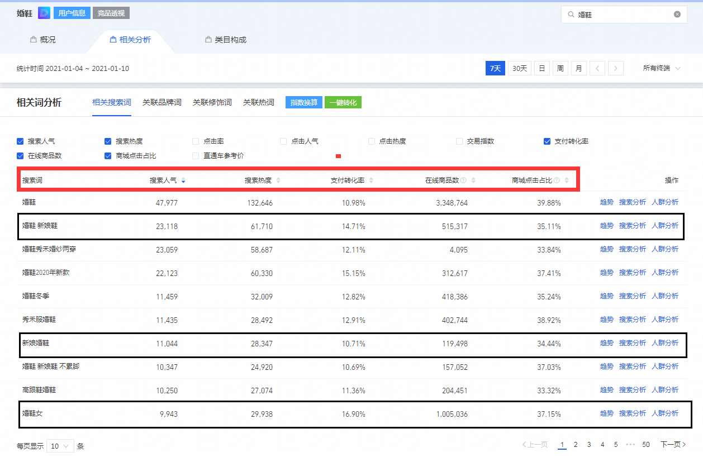703x457 pixels.
Task: Enable the 点击率 checkbox
Action: pos(196,141)
